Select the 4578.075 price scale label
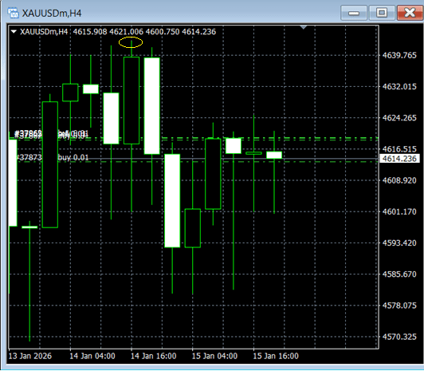The width and height of the screenshot is (424, 371). [x=399, y=306]
